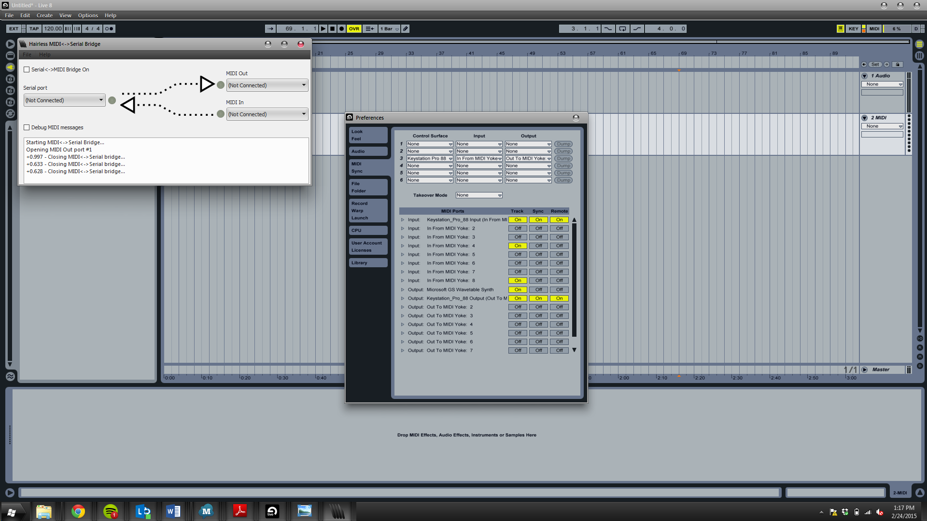The image size is (927, 521).
Task: Toggle Sync for Keystation_Pro_88 Output
Action: [538, 298]
